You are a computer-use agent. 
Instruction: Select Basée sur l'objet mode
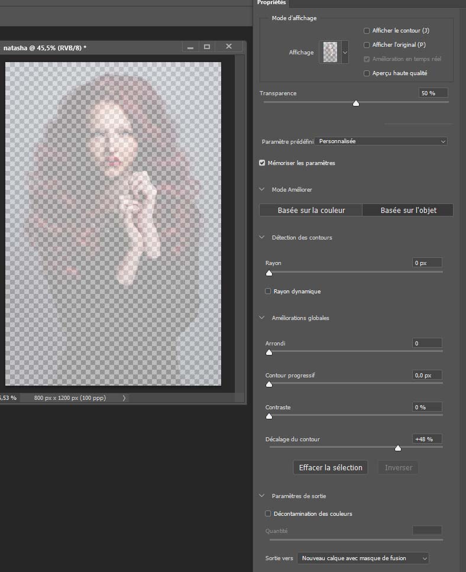click(x=407, y=210)
